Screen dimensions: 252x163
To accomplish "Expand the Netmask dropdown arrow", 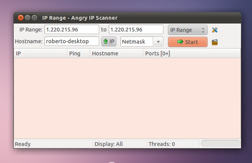I will click(x=158, y=42).
